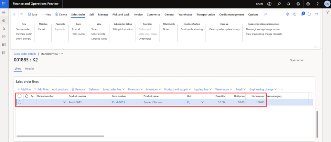Click the refresh page icon
Screen dimensions: 331x142
pyautogui.click(x=309, y=14)
